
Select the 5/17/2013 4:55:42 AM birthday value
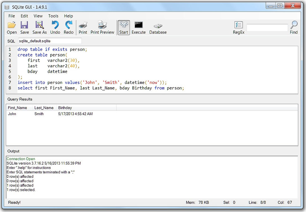pyautogui.click(x=75, y=114)
